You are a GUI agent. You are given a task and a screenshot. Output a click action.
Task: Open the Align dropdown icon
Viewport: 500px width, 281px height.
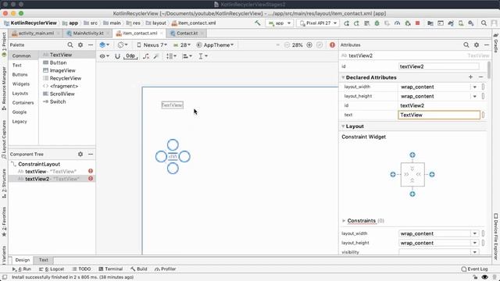point(187,56)
